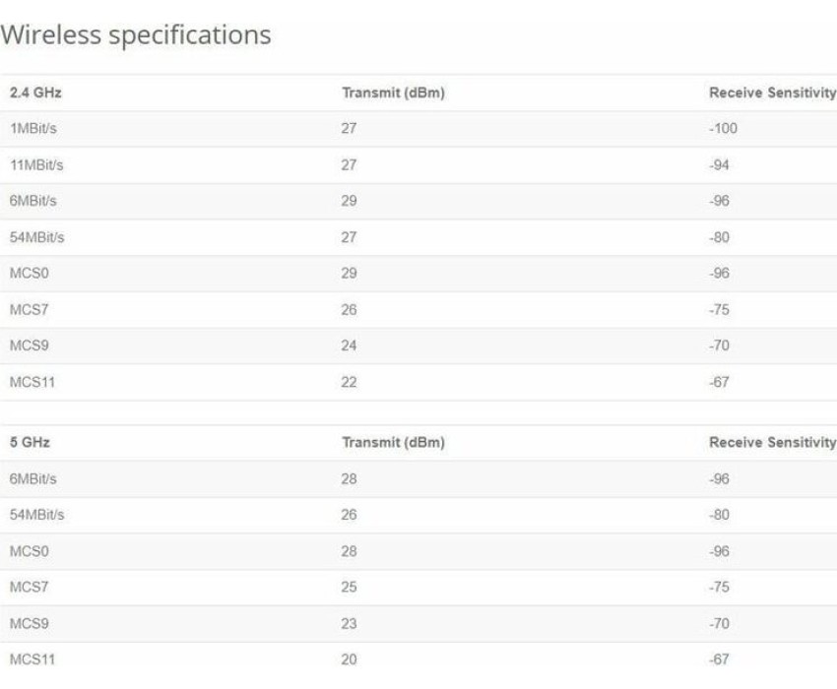Select the -100 receive sensitivity value
This screenshot has height=689, width=837.
tap(724, 129)
